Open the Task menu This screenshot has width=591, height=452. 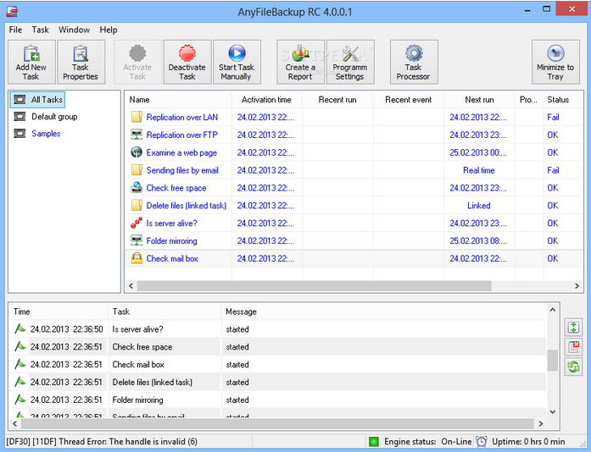40,30
